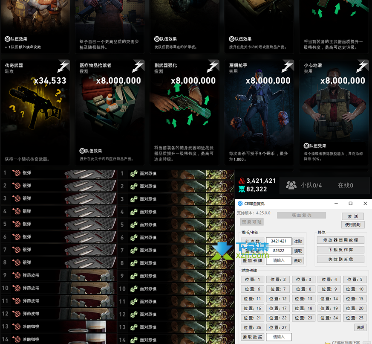Focus the 82322 value field
This screenshot has height=344, width=372.
point(279,251)
